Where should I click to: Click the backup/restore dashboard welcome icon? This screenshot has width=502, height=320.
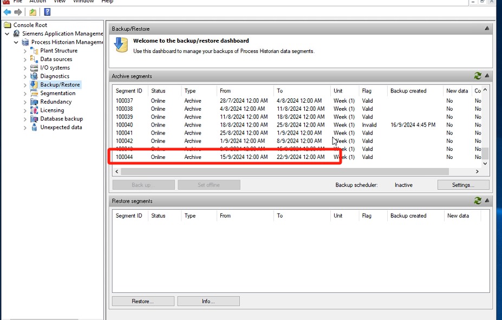121,45
